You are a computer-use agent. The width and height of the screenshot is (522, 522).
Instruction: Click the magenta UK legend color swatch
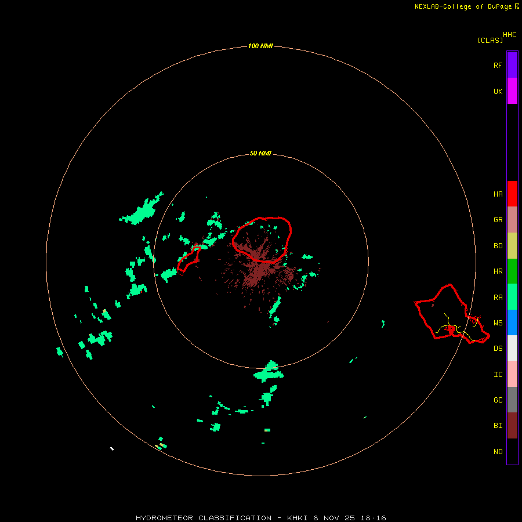pyautogui.click(x=512, y=91)
